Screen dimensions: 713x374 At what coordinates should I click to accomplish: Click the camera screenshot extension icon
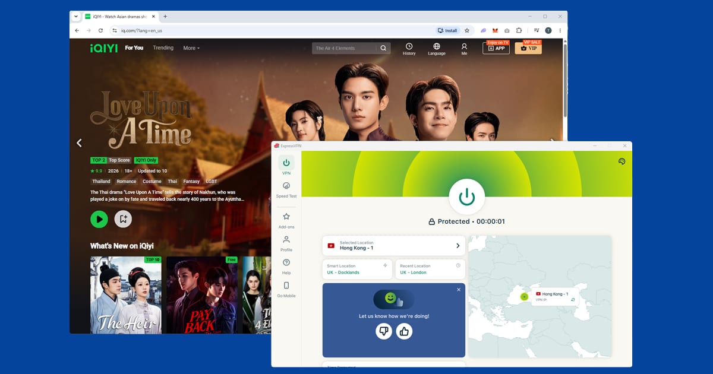pos(507,30)
